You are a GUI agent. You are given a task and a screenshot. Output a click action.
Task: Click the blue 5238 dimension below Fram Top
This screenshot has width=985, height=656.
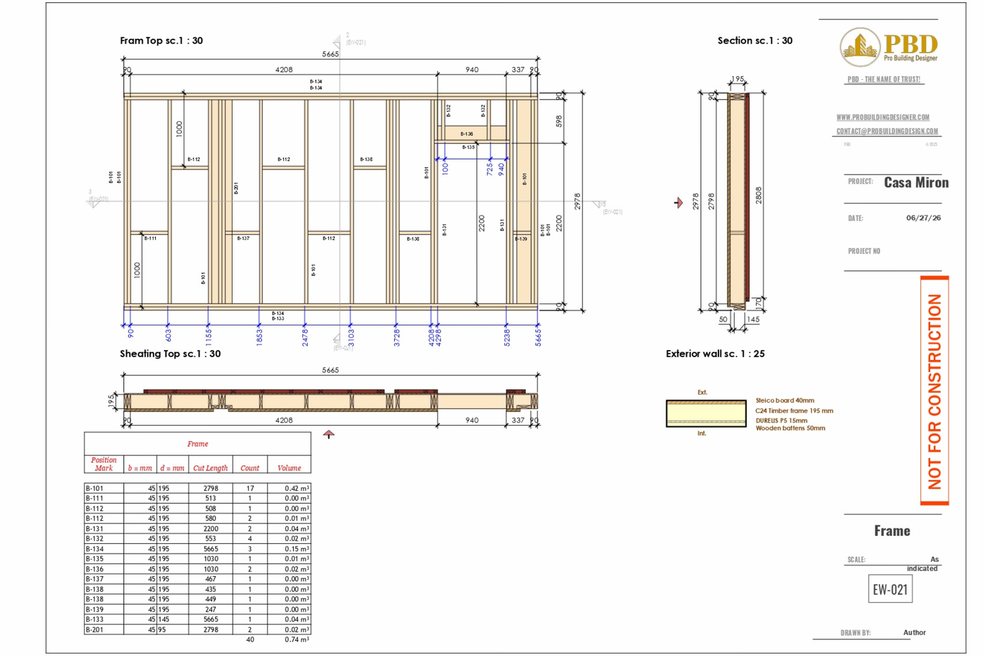click(x=507, y=337)
